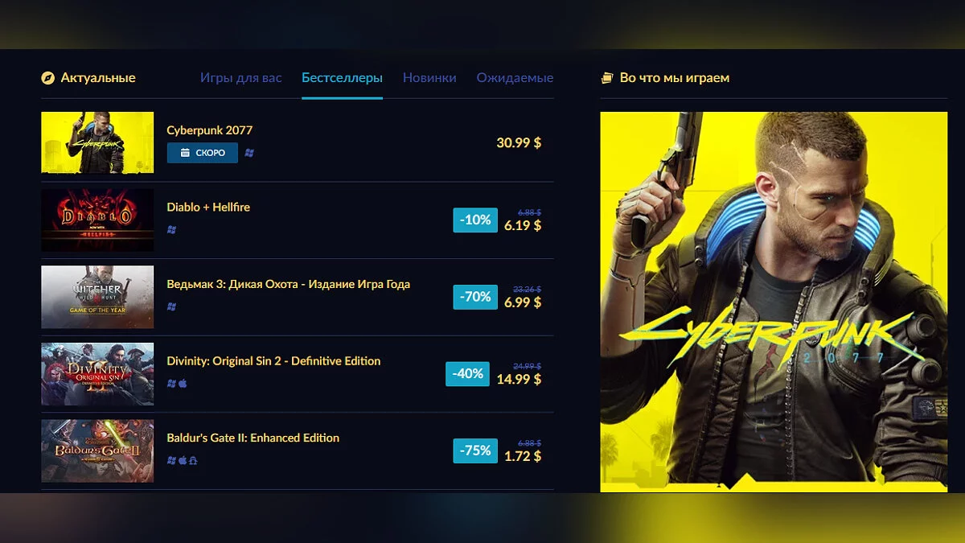The image size is (965, 543).
Task: Click the 1.72 $ price of Baldur's Gate II
Action: 523,456
